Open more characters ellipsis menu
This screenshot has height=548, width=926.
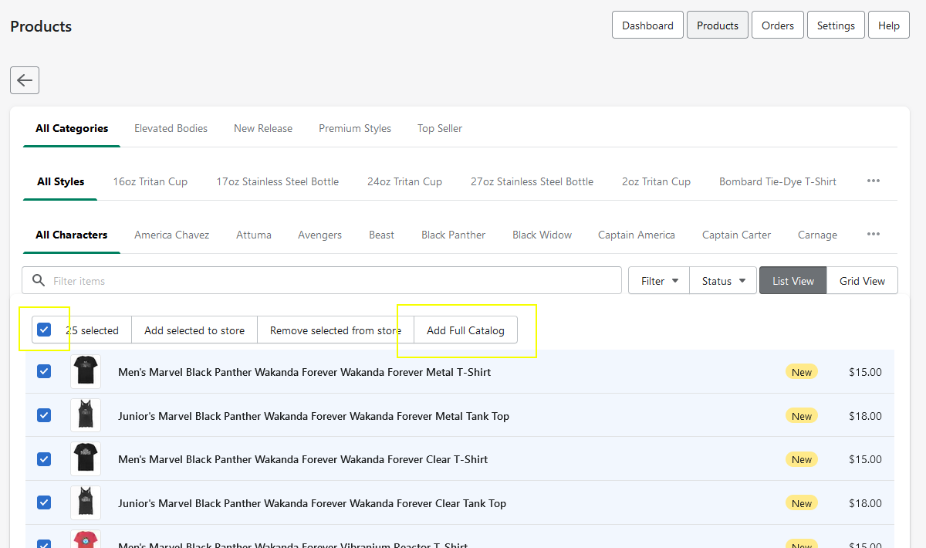[x=874, y=235]
